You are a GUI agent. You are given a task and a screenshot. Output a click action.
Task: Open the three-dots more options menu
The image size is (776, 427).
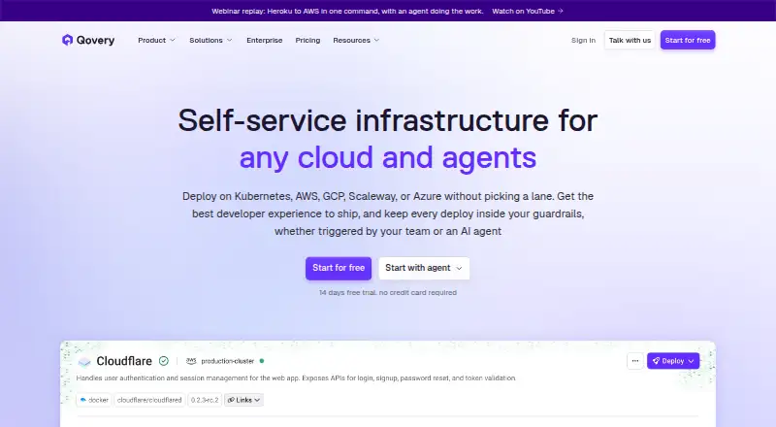(x=635, y=361)
